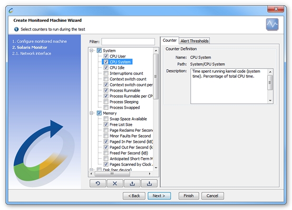Check the Swap Space Available checkbox
This screenshot has height=210, width=292.
click(106, 119)
